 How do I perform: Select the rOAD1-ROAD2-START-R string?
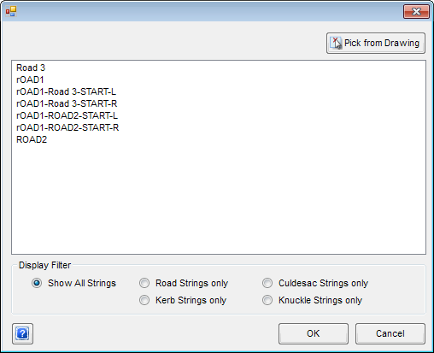[67, 127]
